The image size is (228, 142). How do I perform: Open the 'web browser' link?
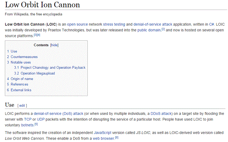point(103,138)
